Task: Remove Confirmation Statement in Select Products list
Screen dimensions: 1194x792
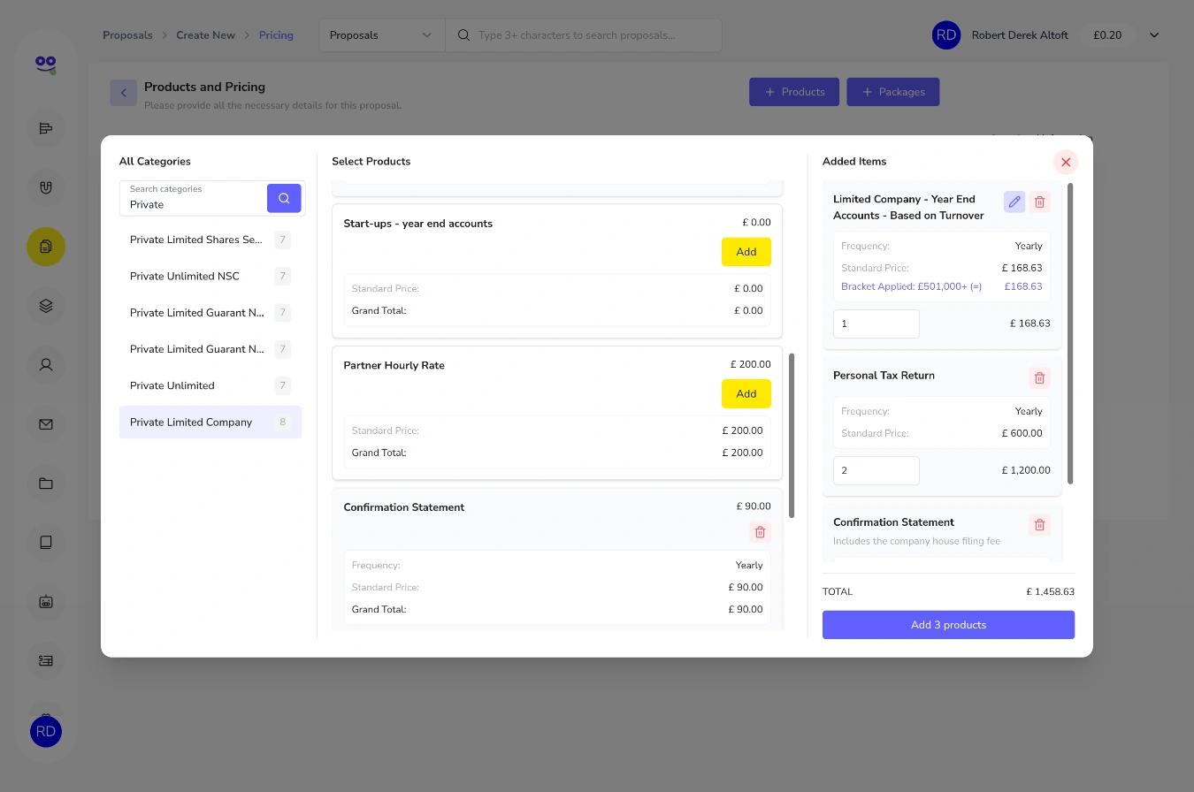Action: [x=760, y=532]
